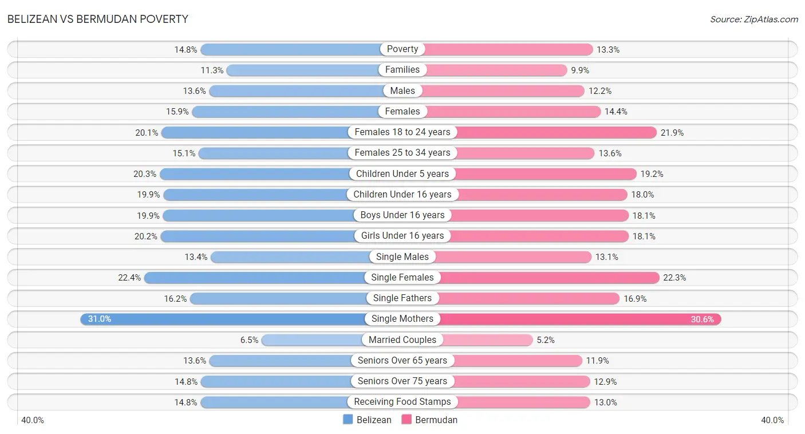Click the Belizean blue legend swatch
This screenshot has width=805, height=434.
click(348, 420)
